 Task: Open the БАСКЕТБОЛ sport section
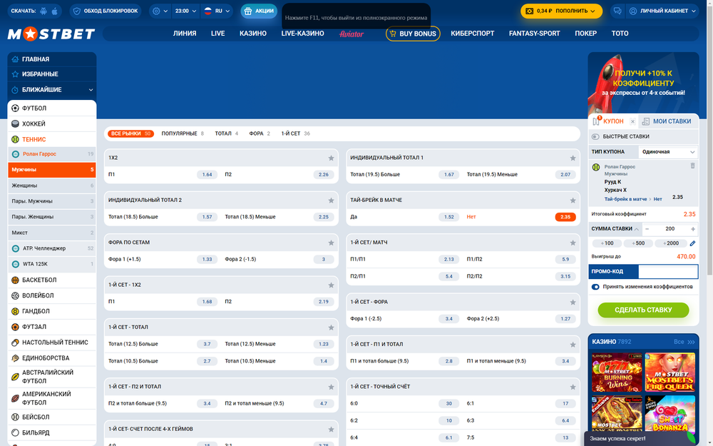(x=52, y=280)
